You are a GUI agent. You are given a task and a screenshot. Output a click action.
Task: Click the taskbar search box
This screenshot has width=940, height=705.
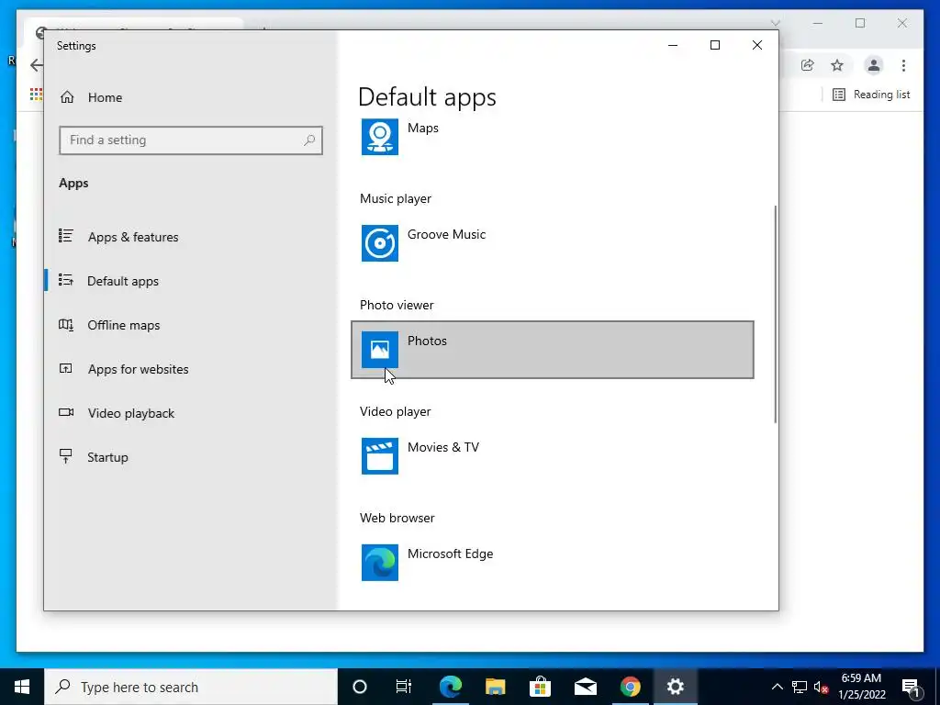coord(191,687)
